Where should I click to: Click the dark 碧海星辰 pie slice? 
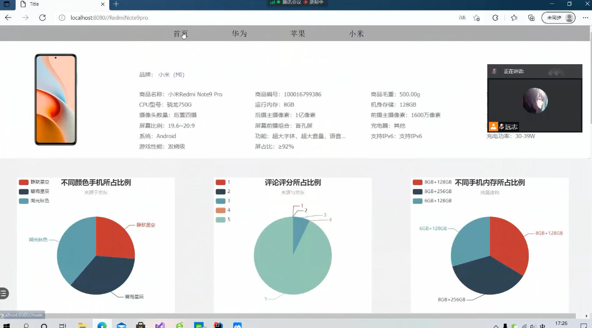pyautogui.click(x=105, y=275)
